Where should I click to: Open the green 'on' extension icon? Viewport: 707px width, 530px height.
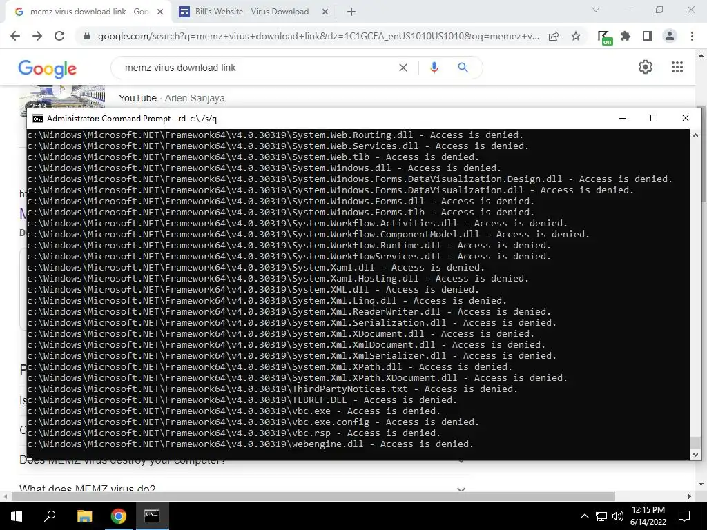point(604,37)
